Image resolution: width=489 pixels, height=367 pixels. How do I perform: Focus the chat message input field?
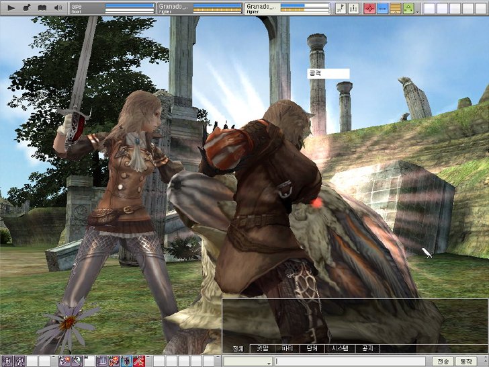[x=350, y=362]
